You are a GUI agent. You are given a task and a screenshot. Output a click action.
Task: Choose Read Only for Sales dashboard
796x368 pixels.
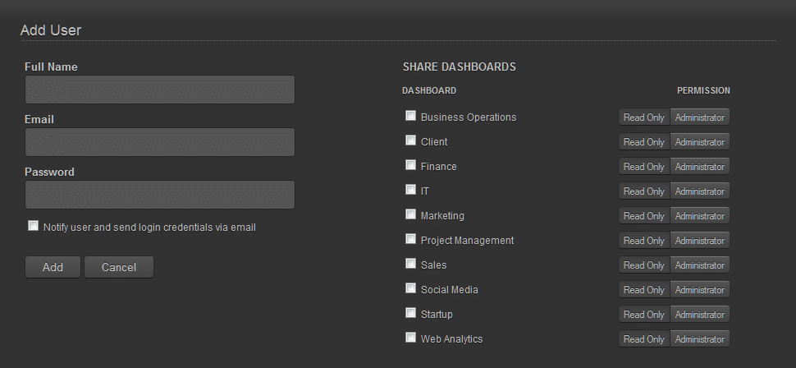(x=643, y=264)
